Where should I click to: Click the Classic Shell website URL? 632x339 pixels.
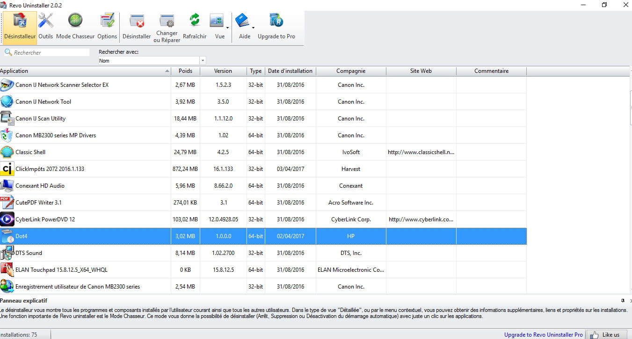pyautogui.click(x=421, y=152)
